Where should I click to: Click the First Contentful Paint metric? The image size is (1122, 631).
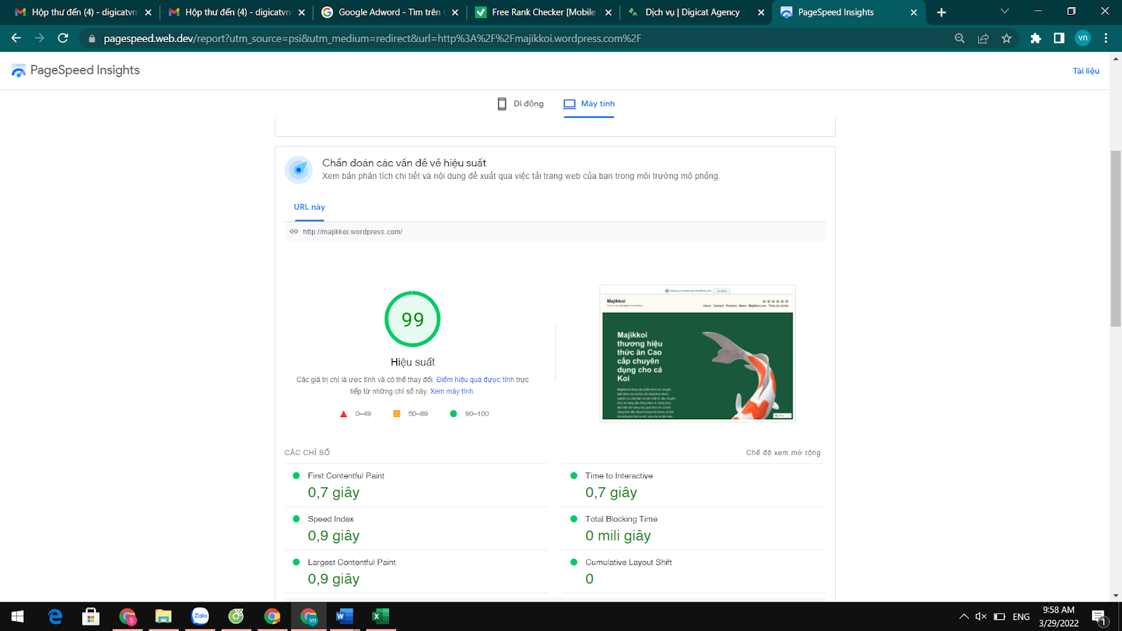[x=417, y=485]
